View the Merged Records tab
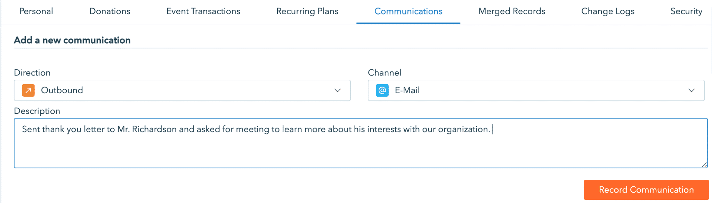Viewport: 712px width, 203px height. click(511, 11)
